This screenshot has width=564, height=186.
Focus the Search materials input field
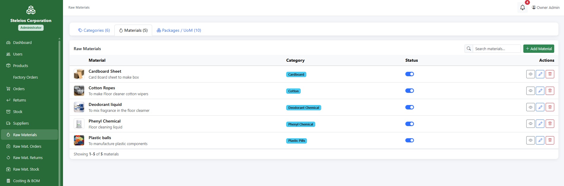coord(497,49)
